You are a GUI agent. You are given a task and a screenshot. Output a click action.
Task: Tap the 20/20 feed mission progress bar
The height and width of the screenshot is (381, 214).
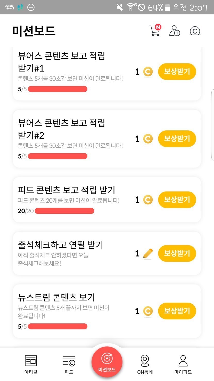coord(64,211)
